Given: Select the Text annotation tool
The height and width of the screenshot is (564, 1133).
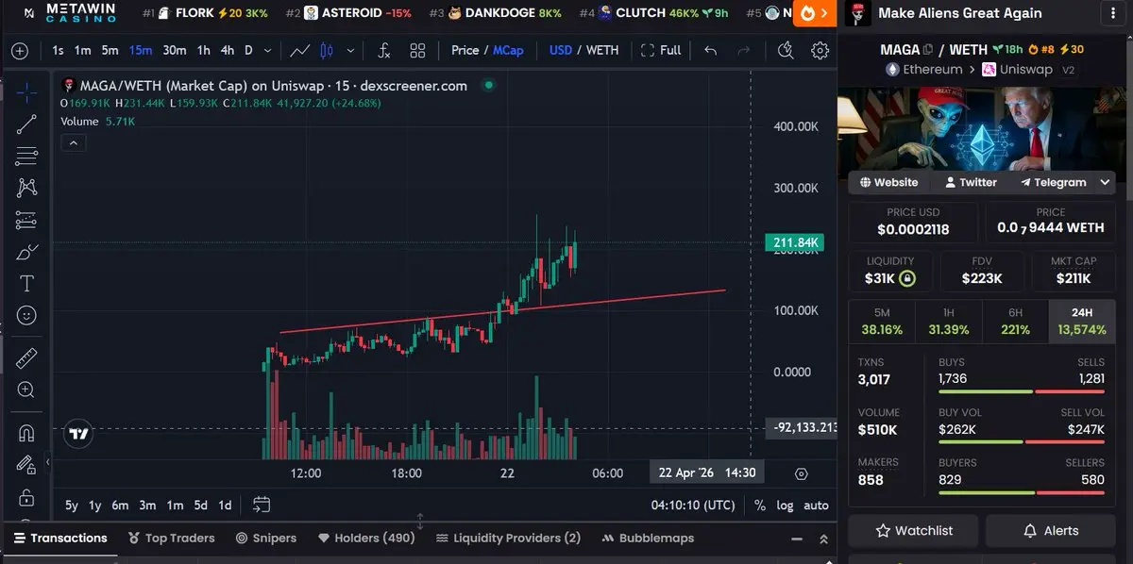Looking at the screenshot, I should pos(26,283).
